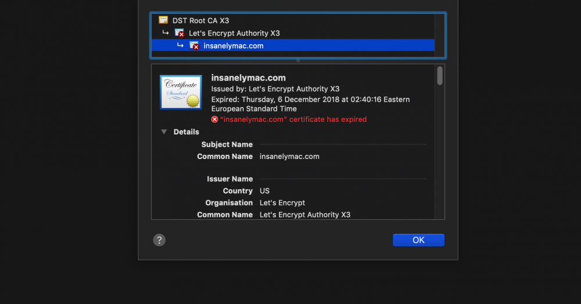This screenshot has width=581, height=304.
Task: Click the Let's Encrypt Authority X3 invalid certificate icon
Action: coord(180,33)
